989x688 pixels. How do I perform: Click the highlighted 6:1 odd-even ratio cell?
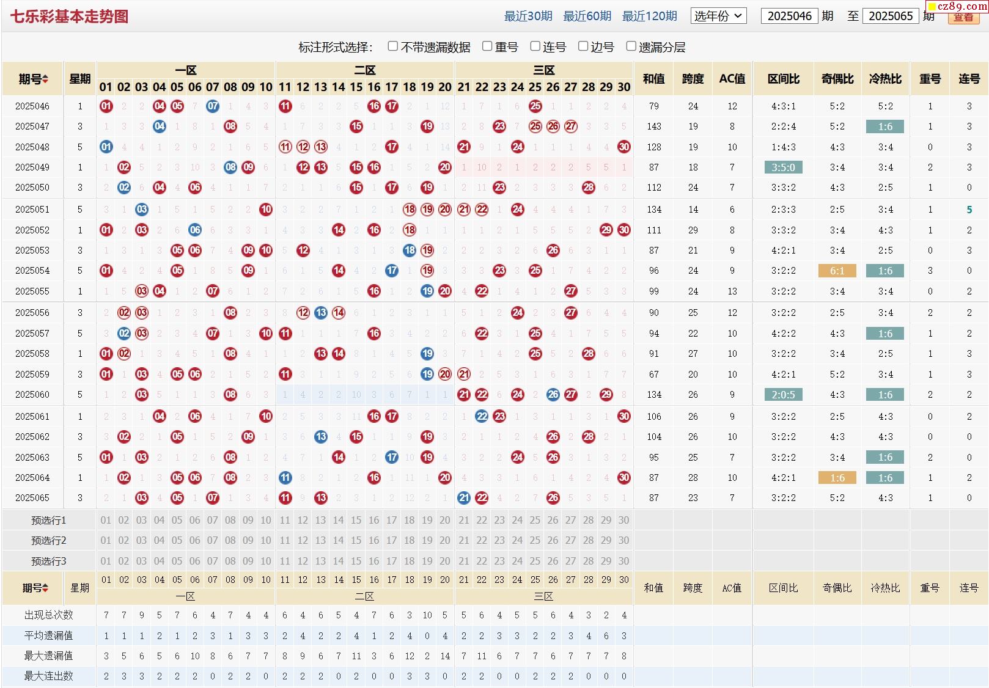tap(837, 271)
